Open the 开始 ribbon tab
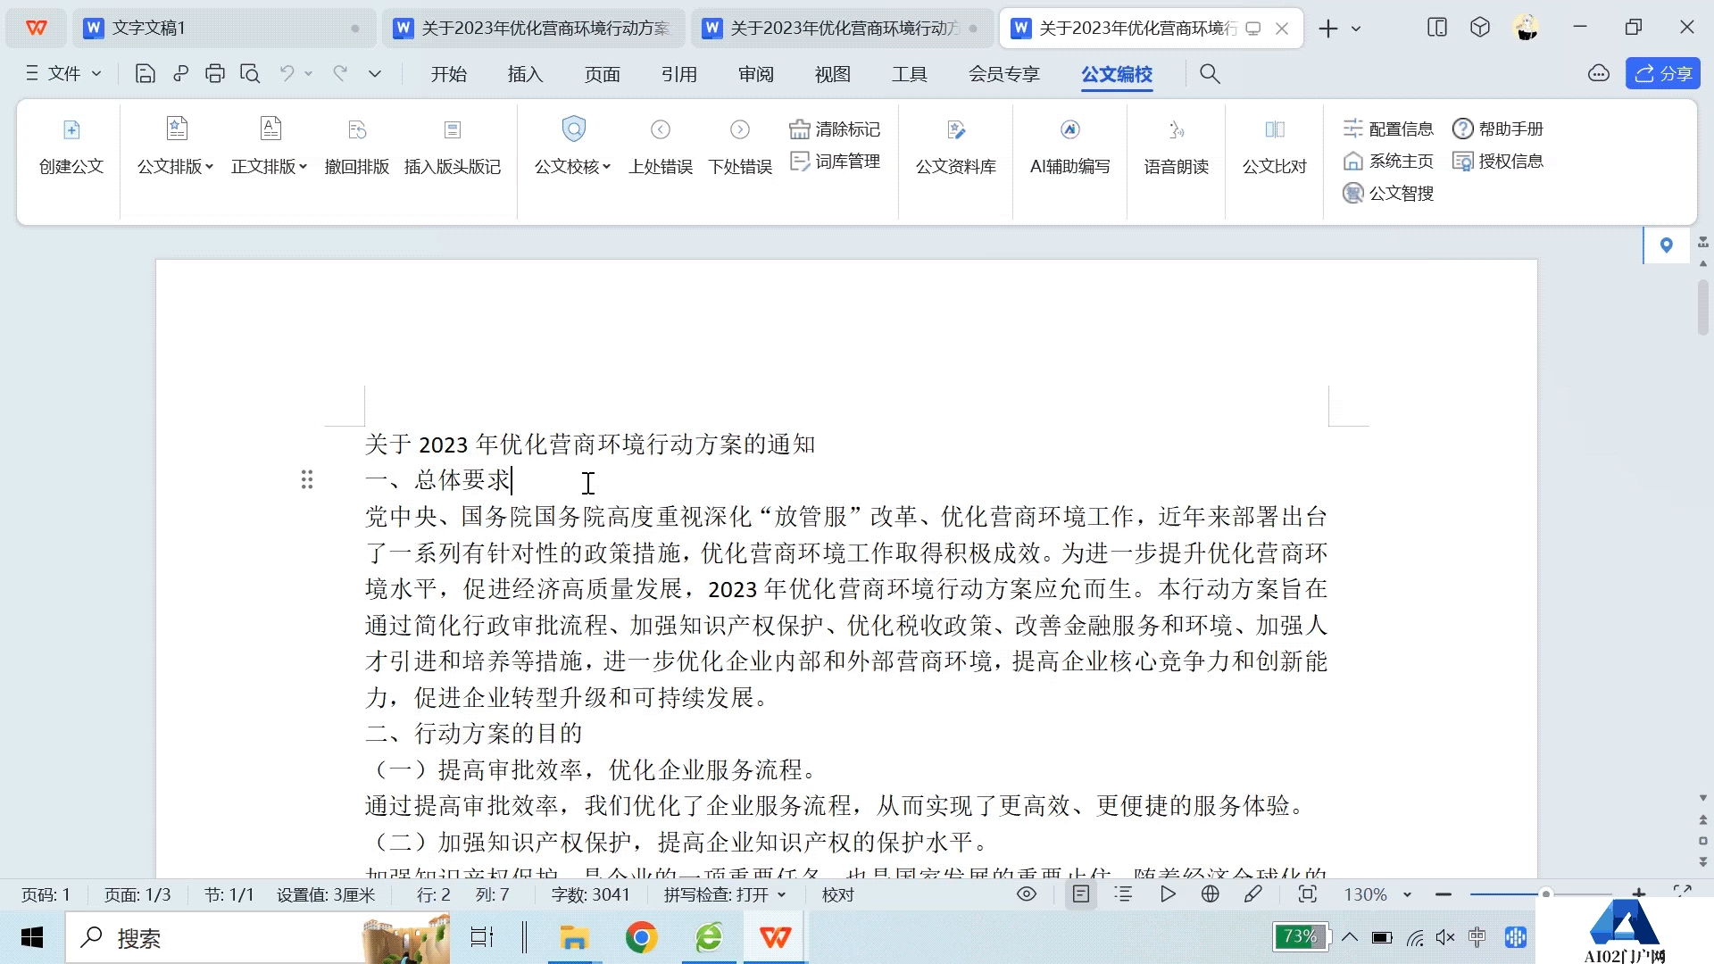The image size is (1714, 964). (449, 74)
